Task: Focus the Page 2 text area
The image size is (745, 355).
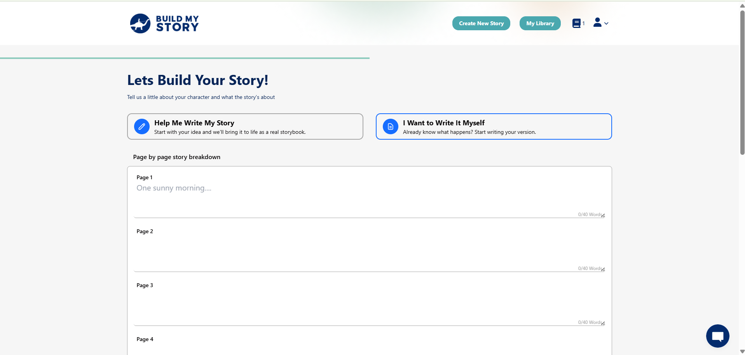Action: coord(369,252)
